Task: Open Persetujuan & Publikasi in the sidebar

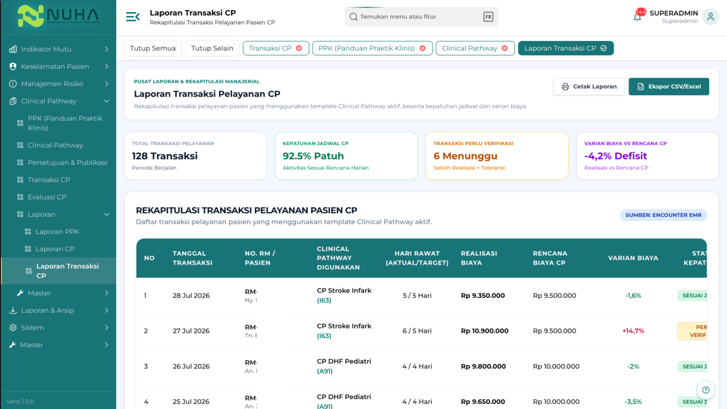Action: [67, 163]
